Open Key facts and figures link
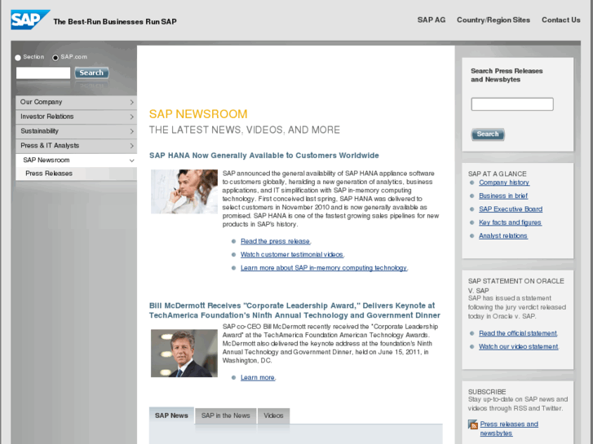The image size is (593, 444). 510,222
